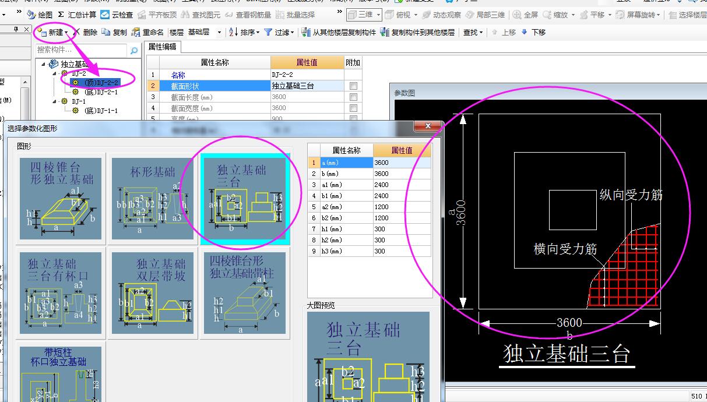707x402 pixels.
Task: Open 过滤 filter options
Action: point(279,33)
